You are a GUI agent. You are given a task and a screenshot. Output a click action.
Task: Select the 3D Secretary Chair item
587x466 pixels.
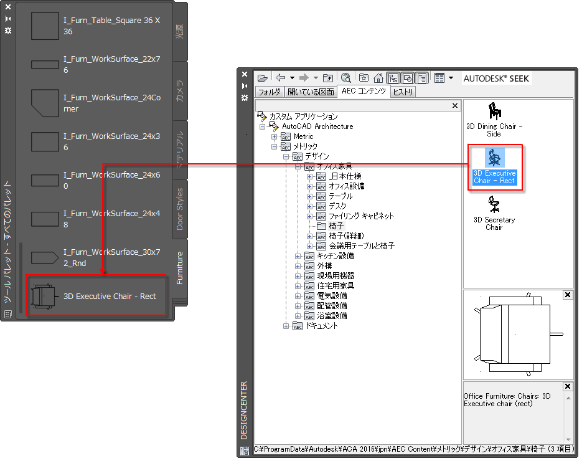click(494, 214)
